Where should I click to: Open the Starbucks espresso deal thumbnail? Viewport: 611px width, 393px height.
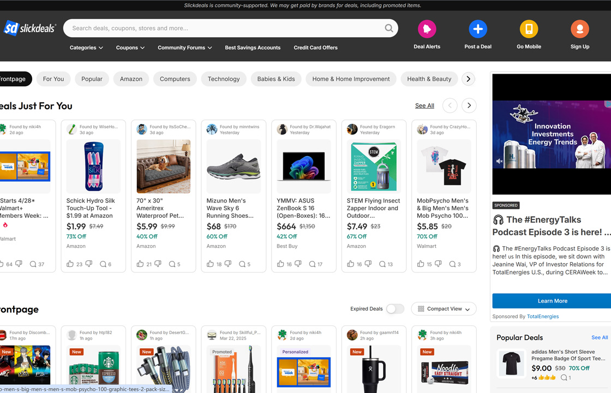[93, 369]
